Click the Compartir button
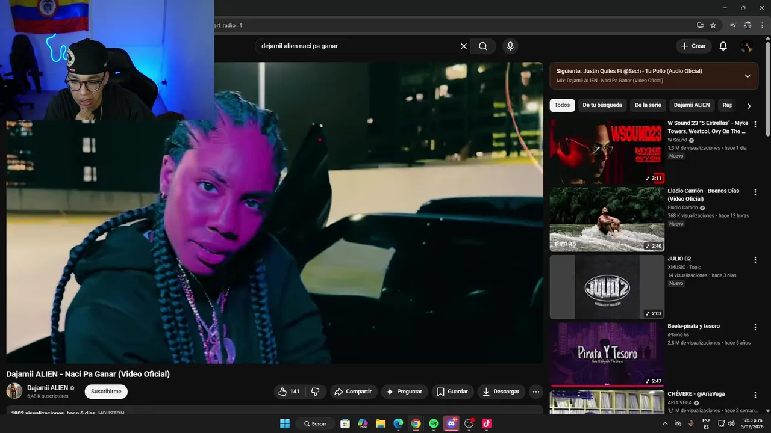Screen dimensions: 771x433 click(353, 392)
